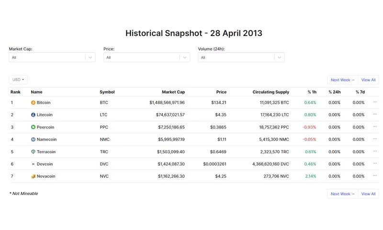Expand the Price filter dropdown
Screen dimensions: 383x230
(146, 57)
